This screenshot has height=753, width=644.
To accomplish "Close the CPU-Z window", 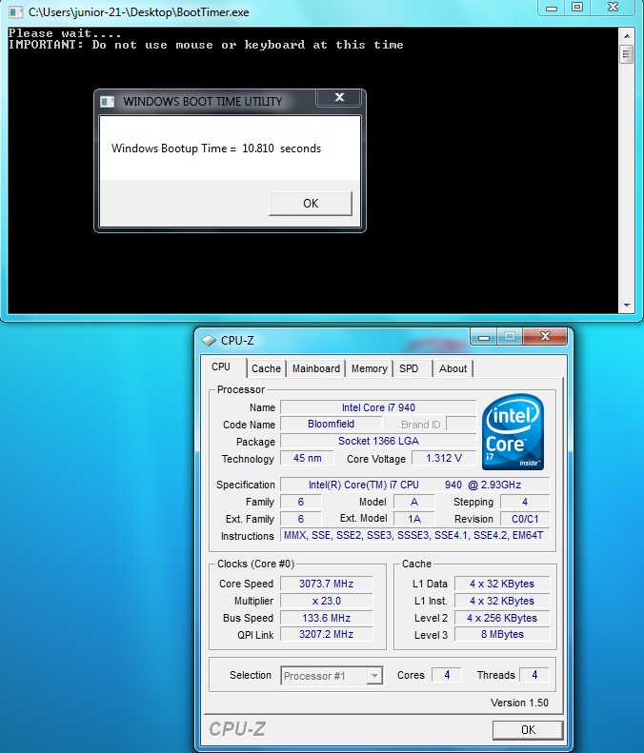I will coord(545,336).
